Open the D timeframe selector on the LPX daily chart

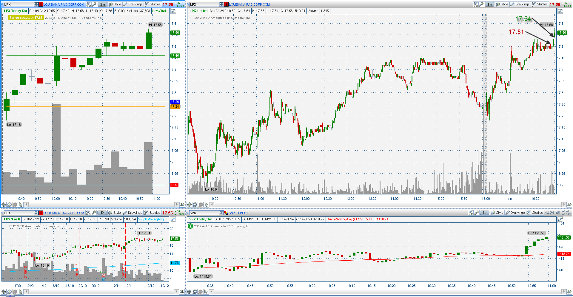102,213
